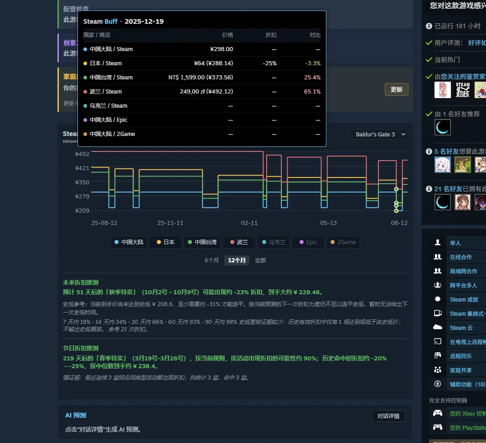486x443 pixels.
Task: Open the STEAM 超核 curator avatar
Action: [x=462, y=90]
